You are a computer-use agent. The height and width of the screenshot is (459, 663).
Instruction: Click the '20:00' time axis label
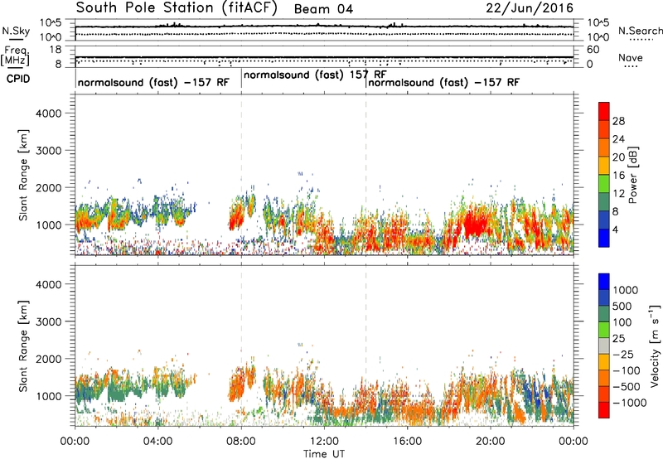pyautogui.click(x=491, y=442)
